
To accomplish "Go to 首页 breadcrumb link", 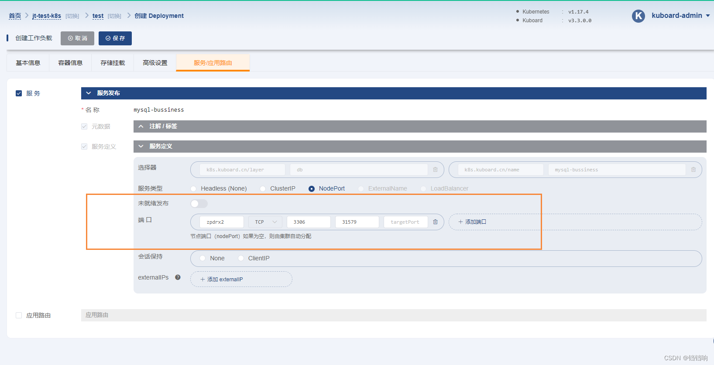I will click(15, 16).
